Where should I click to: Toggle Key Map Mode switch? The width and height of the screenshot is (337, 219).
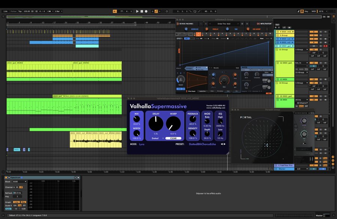click(306, 11)
